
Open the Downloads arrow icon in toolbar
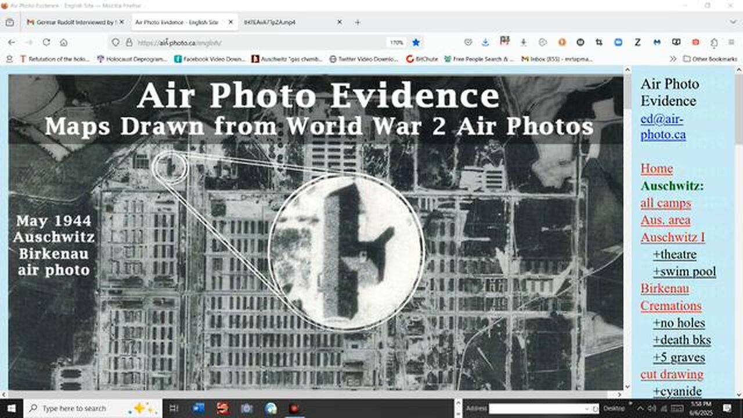coord(485,42)
